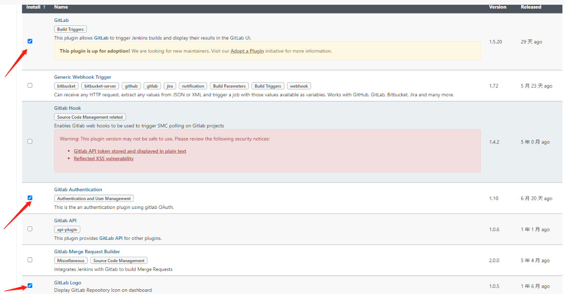Viewport: 565px width, 294px height.
Task: Open the Gitlab API plugin title link
Action: [x=65, y=220]
